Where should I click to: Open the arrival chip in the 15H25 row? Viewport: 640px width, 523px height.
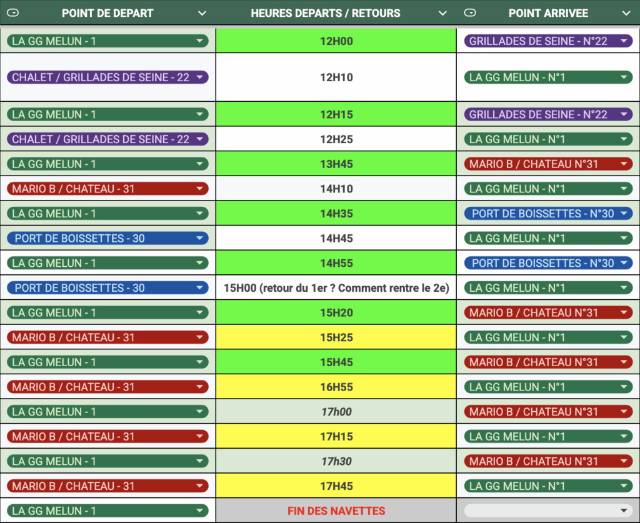[548, 337]
